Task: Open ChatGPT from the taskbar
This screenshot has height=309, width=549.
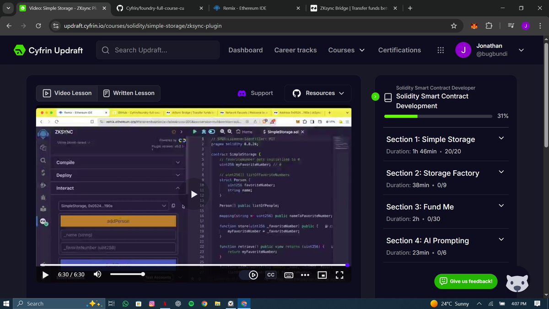Action: tap(178, 304)
